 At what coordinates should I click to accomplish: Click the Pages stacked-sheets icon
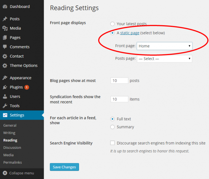(x=5, y=37)
